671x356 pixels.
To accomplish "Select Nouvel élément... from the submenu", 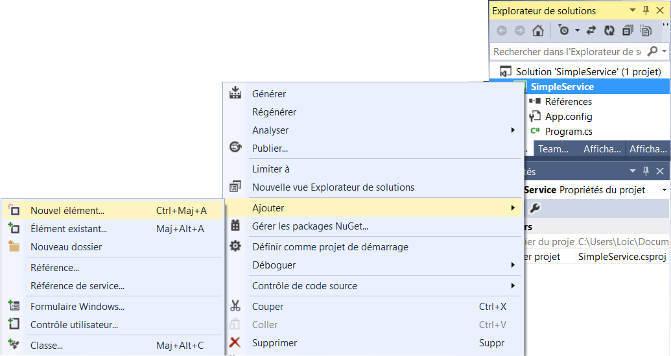I will (67, 211).
